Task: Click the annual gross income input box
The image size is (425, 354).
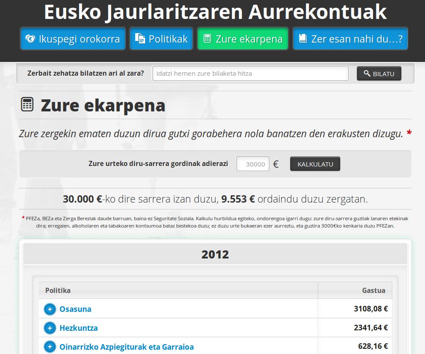Action: (x=253, y=164)
